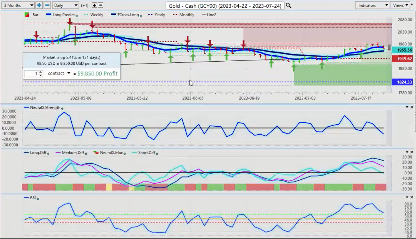Click the NeuralX.Strength settings dot
The image size is (416, 239).
click(62, 108)
